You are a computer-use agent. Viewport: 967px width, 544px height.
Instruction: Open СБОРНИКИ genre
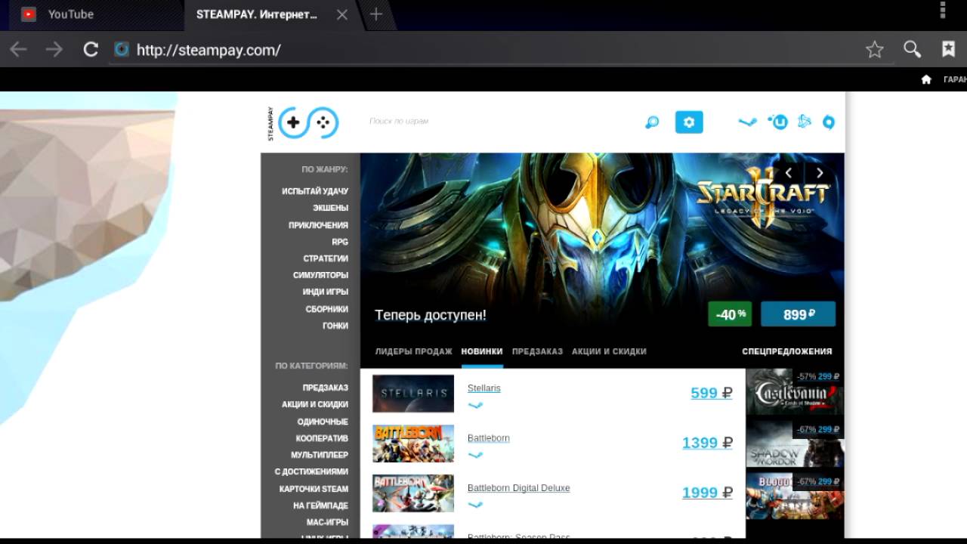point(327,309)
